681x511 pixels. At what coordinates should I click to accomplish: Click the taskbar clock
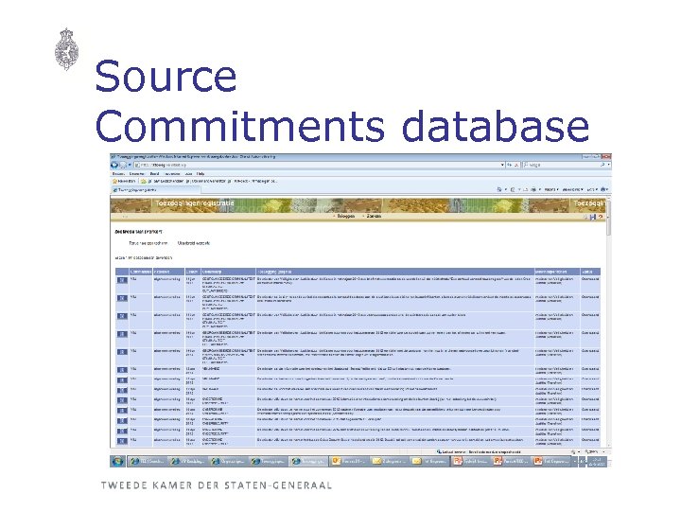pos(597,462)
